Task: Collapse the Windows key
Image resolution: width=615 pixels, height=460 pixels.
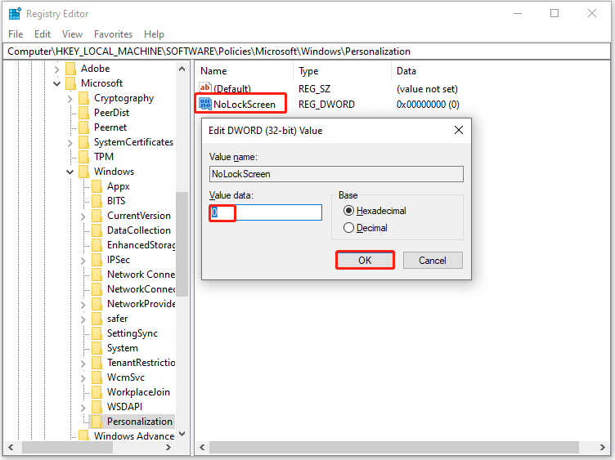Action: tap(70, 172)
